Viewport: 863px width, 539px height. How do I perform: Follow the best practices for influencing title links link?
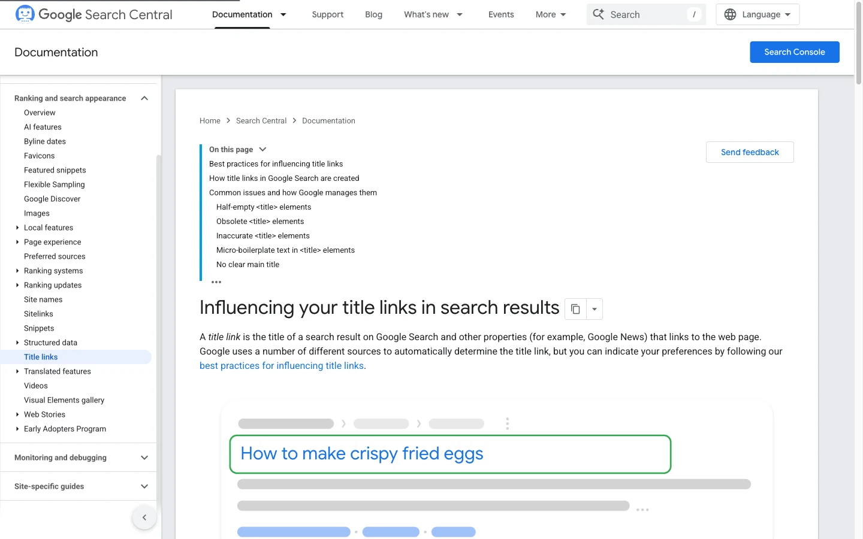coord(282,366)
